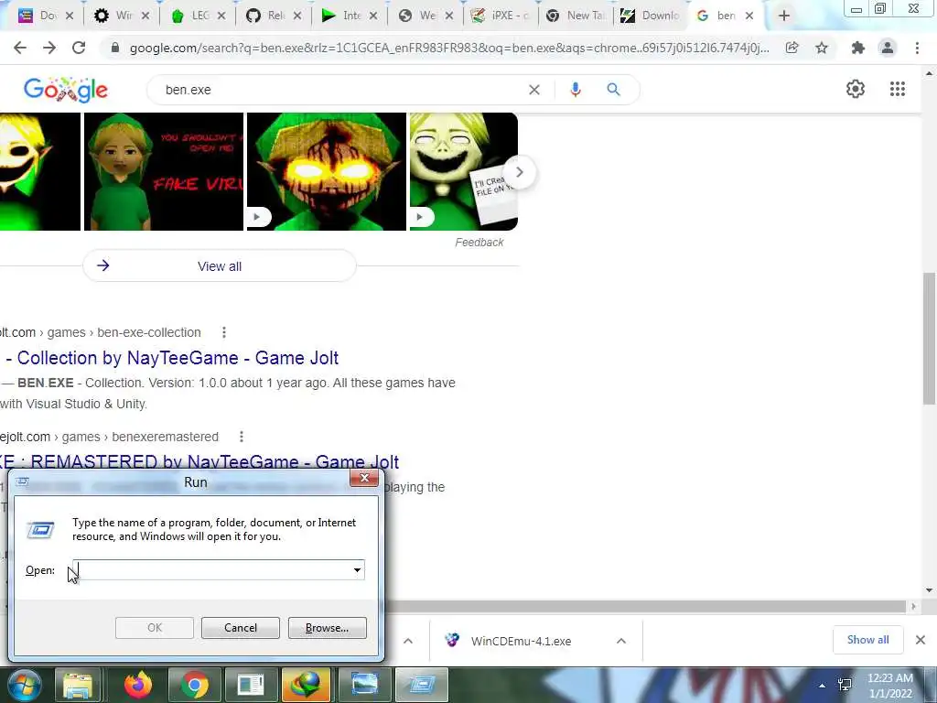Switch to the New Tab tab

576,16
